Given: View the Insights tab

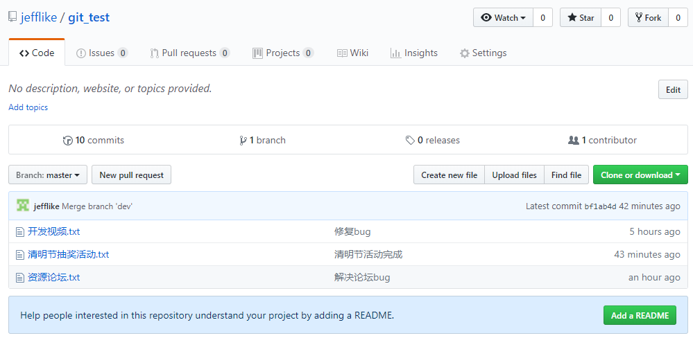Looking at the screenshot, I should point(414,53).
